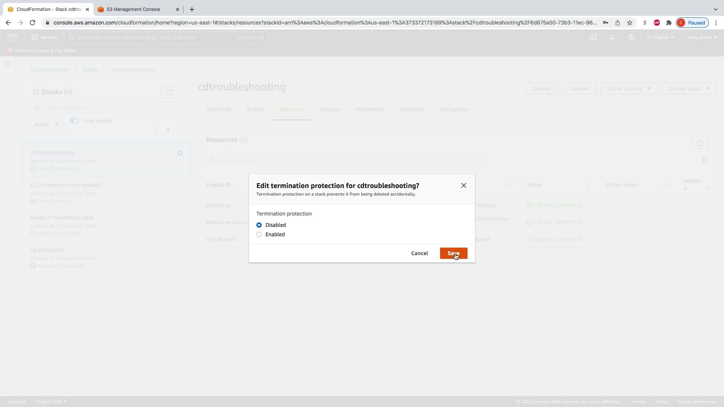The height and width of the screenshot is (407, 724).
Task: Expand the Stack actions dropdown
Action: pyautogui.click(x=629, y=89)
